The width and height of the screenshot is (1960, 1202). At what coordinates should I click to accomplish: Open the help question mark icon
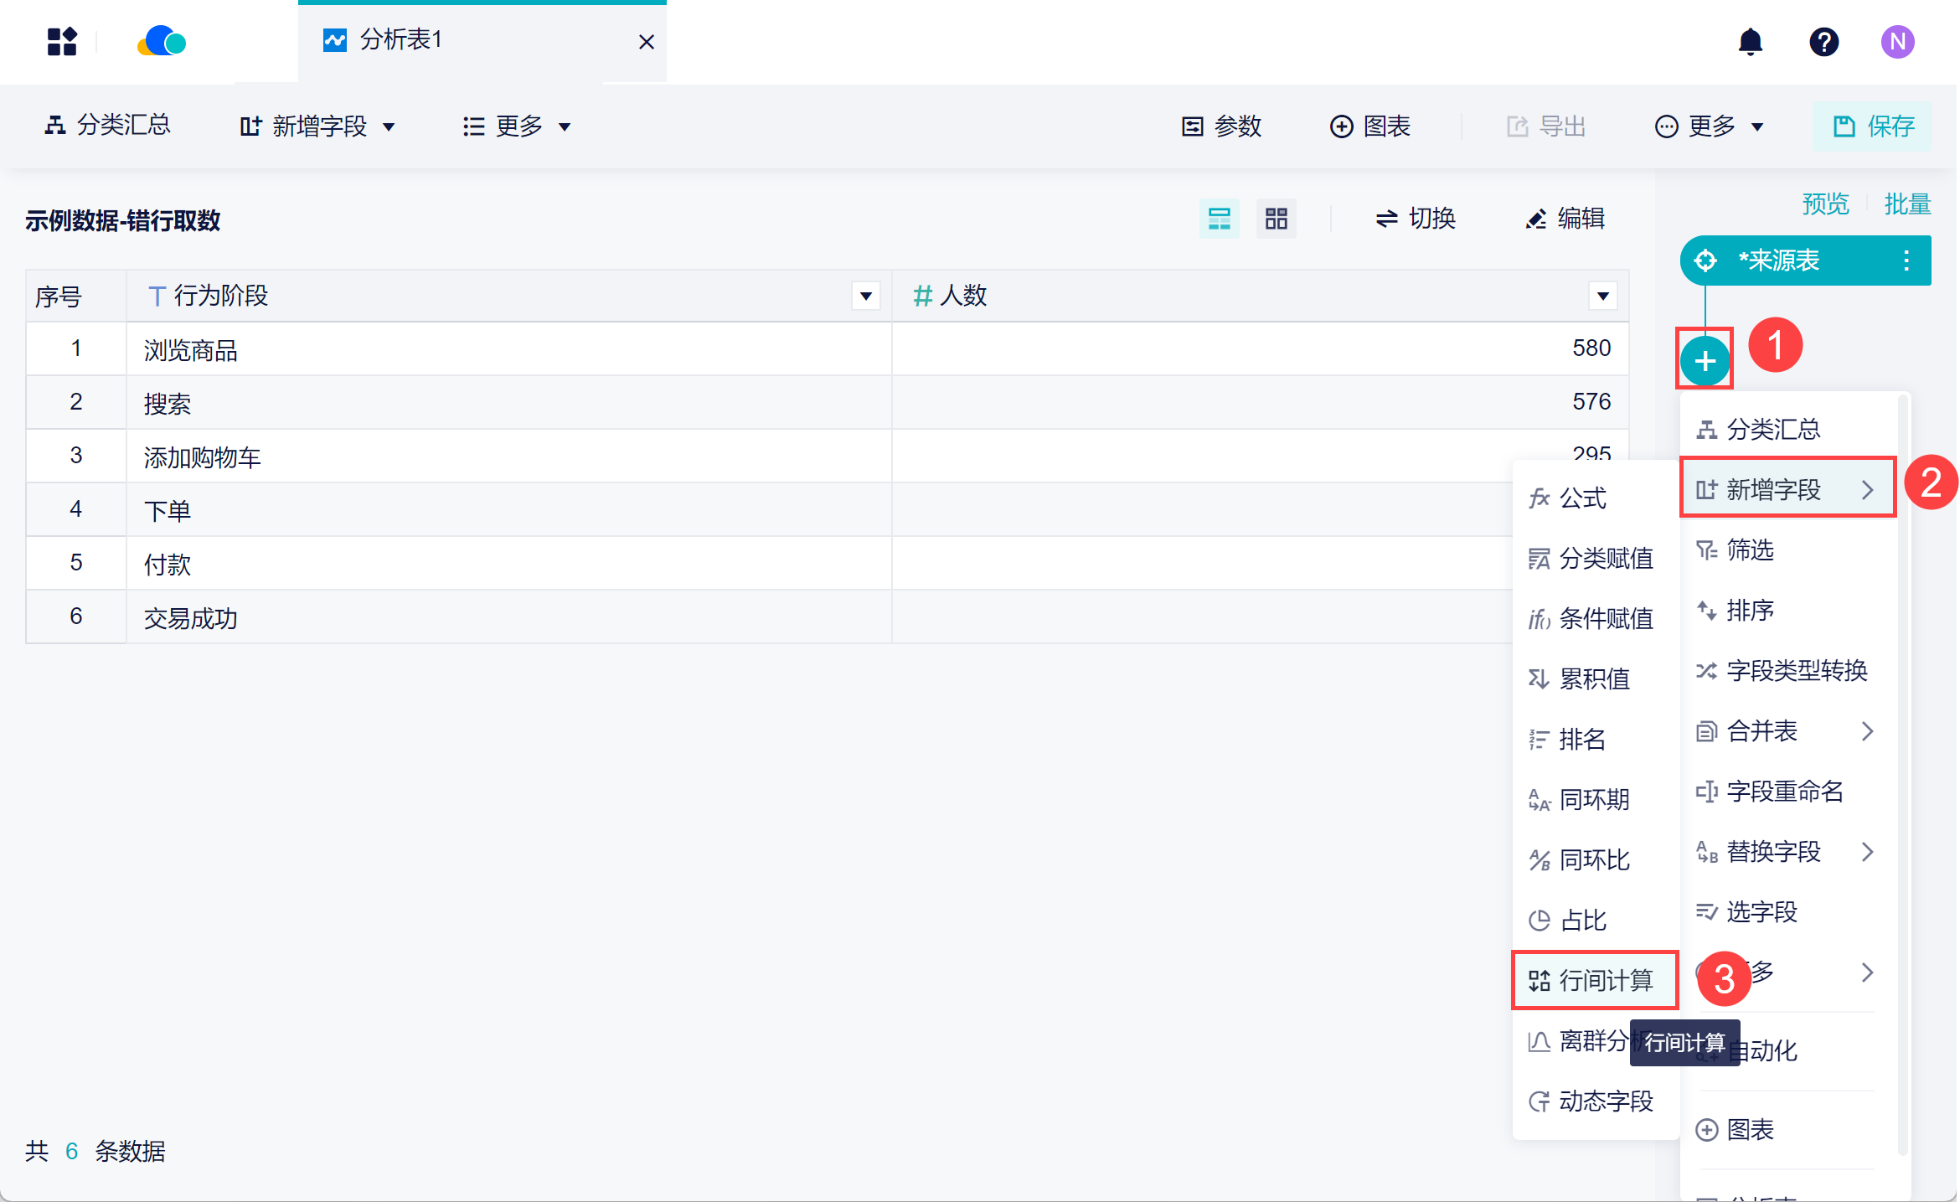1823,42
